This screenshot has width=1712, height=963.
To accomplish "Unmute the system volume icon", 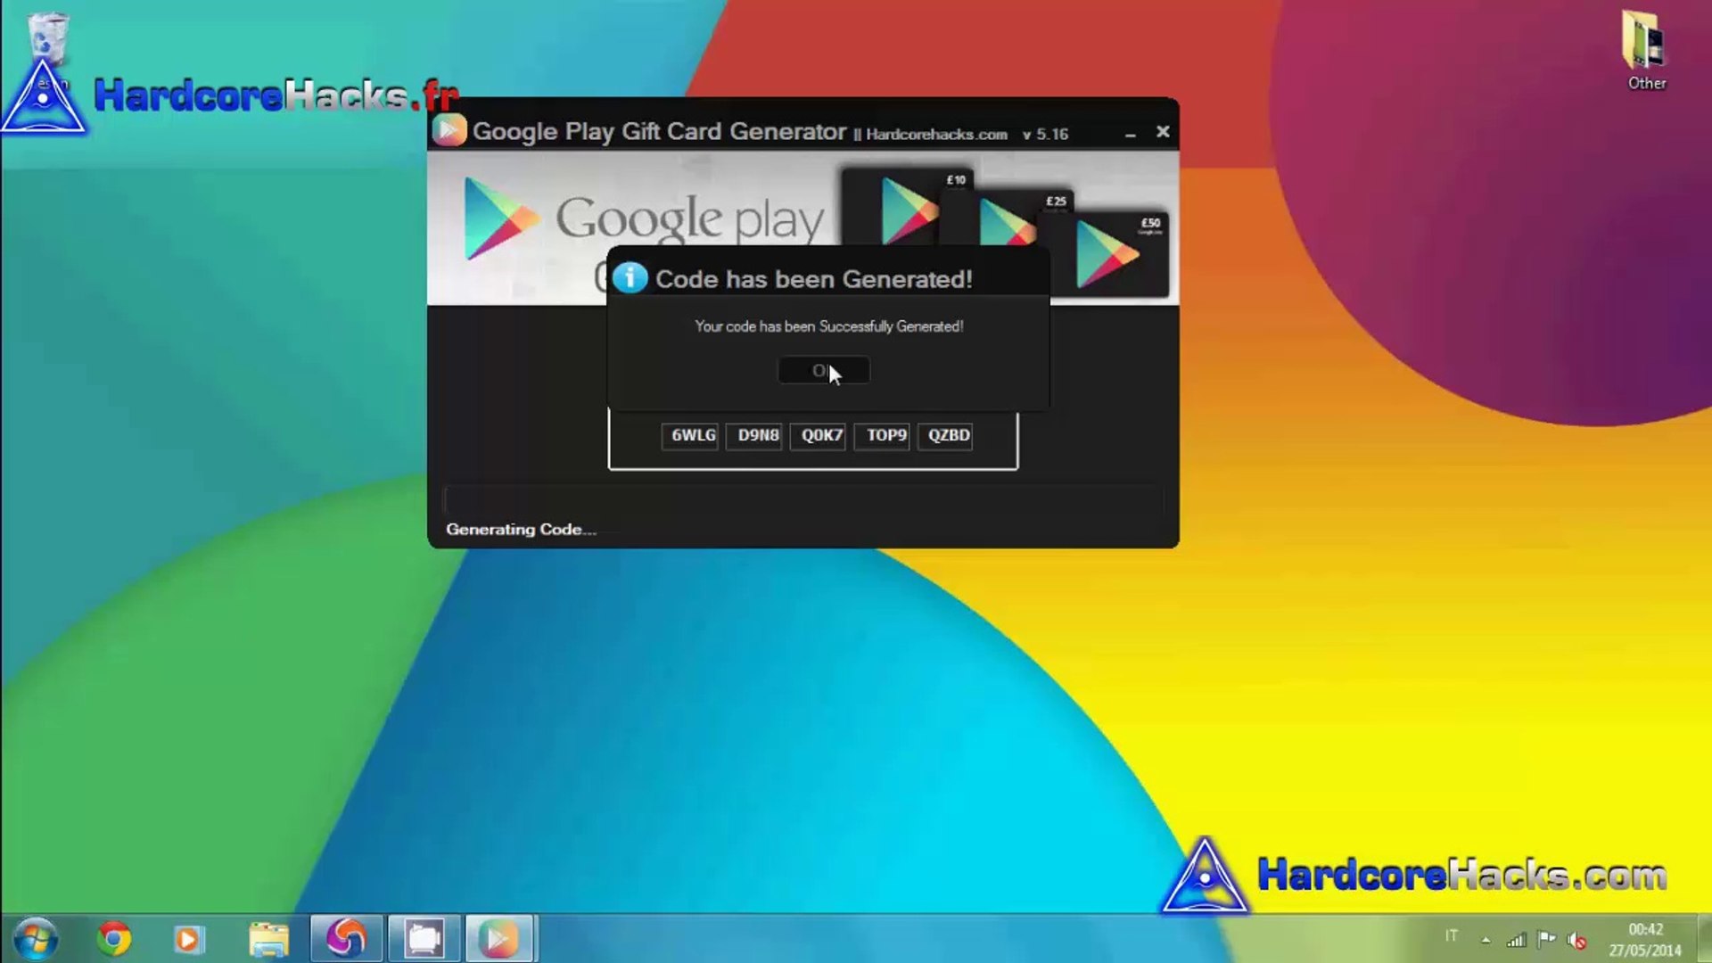I will (x=1576, y=940).
